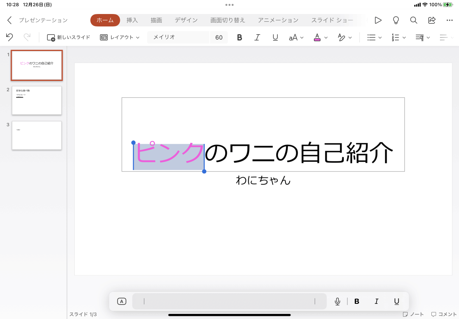Apply the pink font color

coord(317,37)
